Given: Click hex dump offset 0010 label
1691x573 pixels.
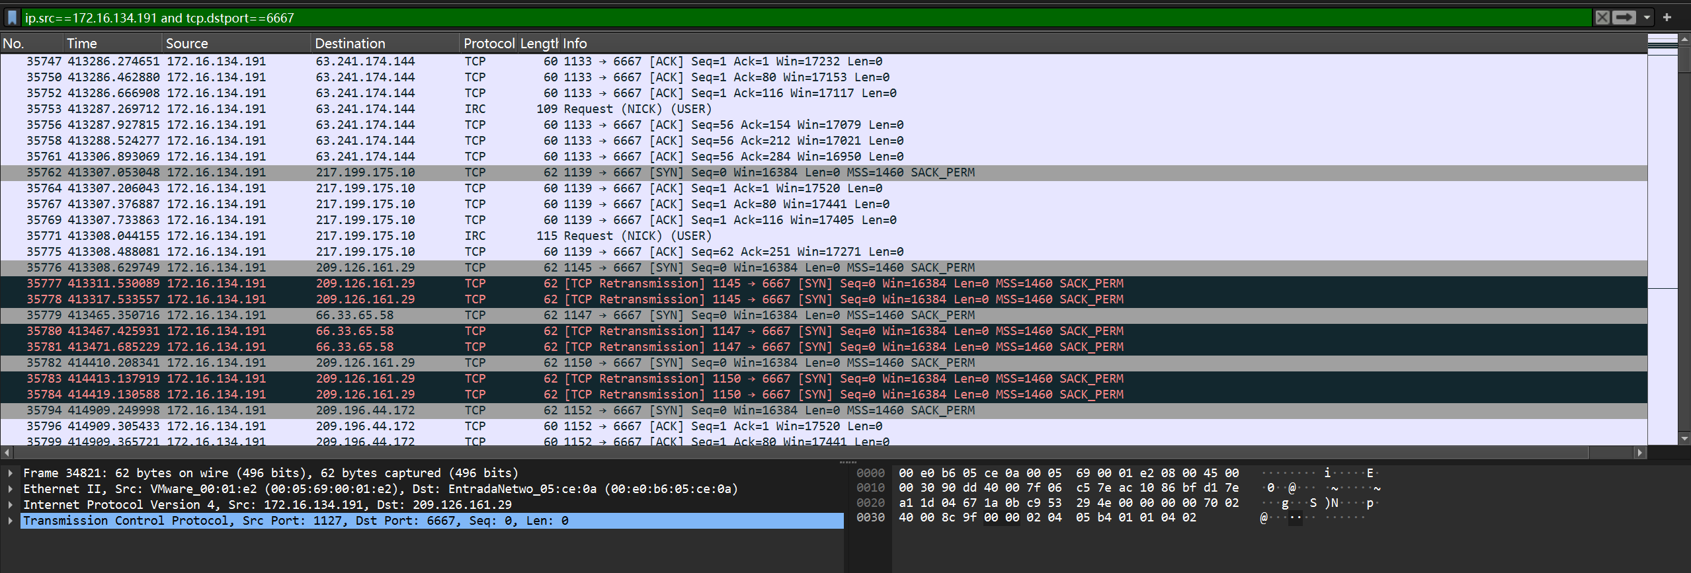Looking at the screenshot, I should pos(870,488).
